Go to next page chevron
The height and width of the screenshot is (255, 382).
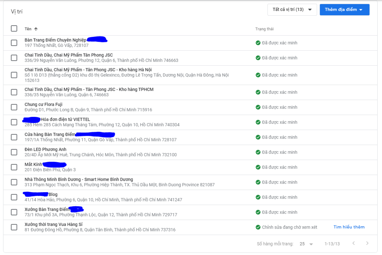click(367, 243)
